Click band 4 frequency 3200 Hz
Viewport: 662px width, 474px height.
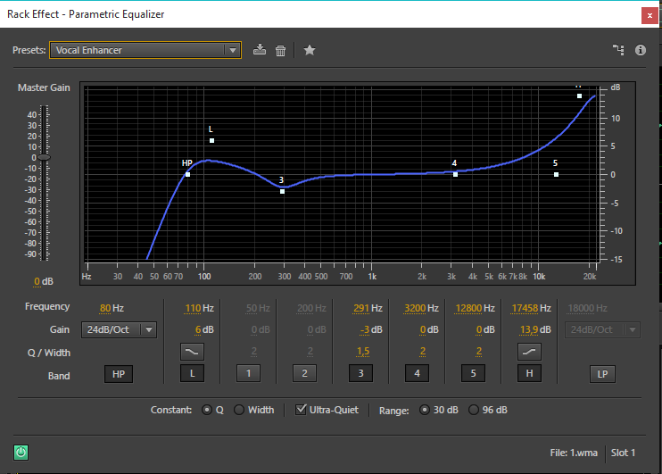(x=421, y=308)
